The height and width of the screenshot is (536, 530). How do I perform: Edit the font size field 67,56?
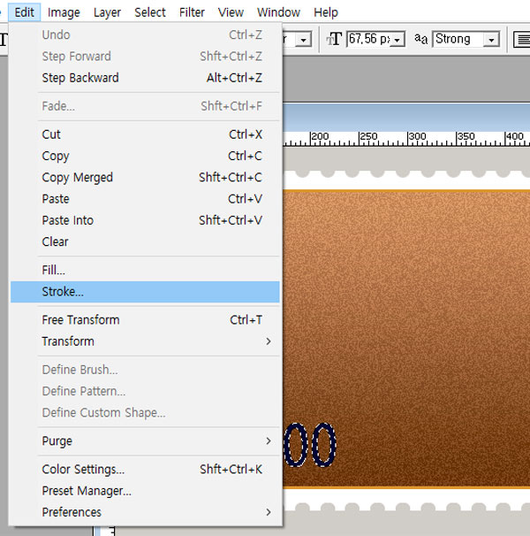coord(369,39)
